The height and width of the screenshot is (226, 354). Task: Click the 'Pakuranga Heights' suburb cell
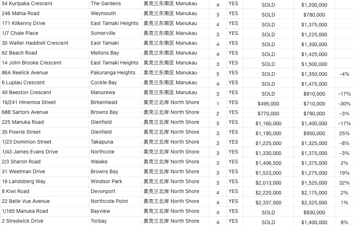(115, 73)
